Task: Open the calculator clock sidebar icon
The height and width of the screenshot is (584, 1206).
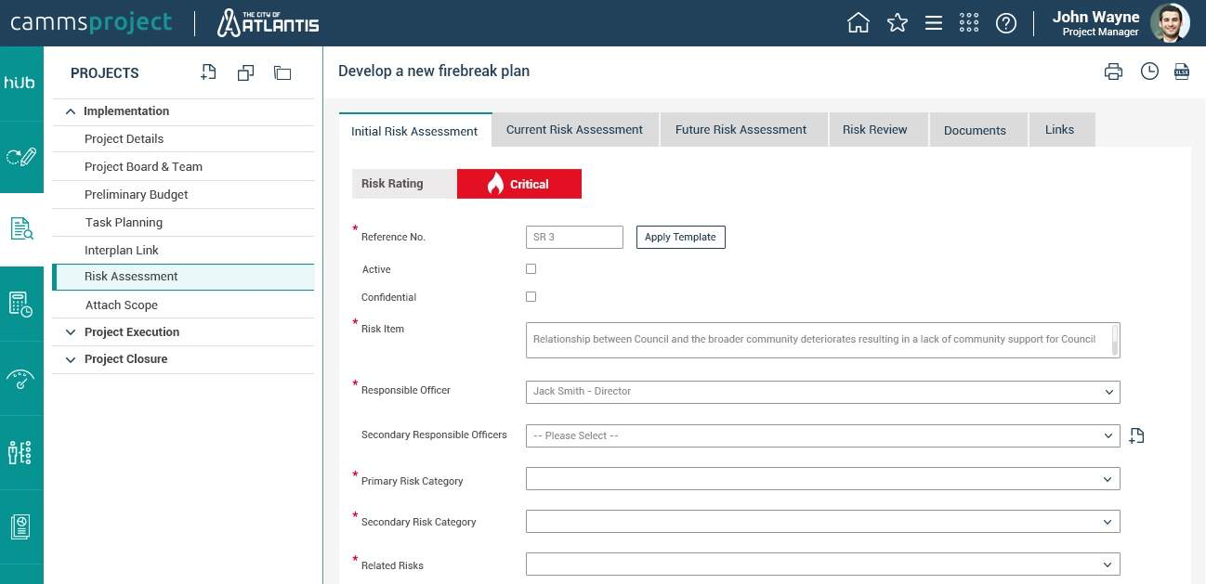Action: click(21, 304)
